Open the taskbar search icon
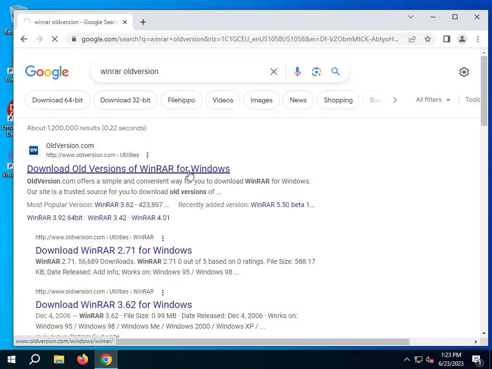Viewport: 492px width, 369px height. tap(35, 359)
